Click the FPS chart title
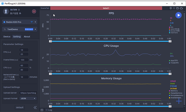This screenshot has width=186, height=112. [111, 13]
